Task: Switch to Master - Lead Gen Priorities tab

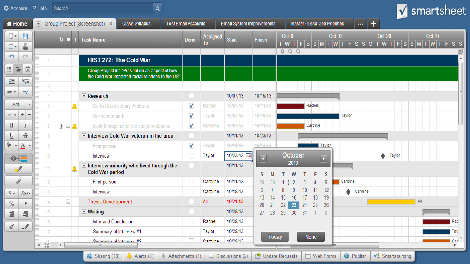Action: point(317,24)
